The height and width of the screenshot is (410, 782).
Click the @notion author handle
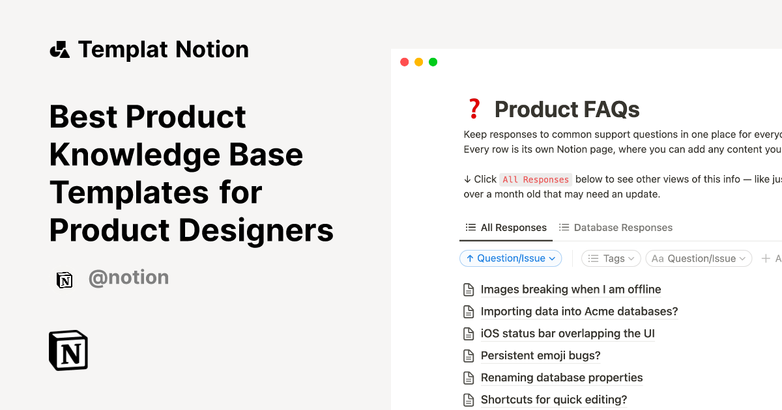click(x=128, y=278)
